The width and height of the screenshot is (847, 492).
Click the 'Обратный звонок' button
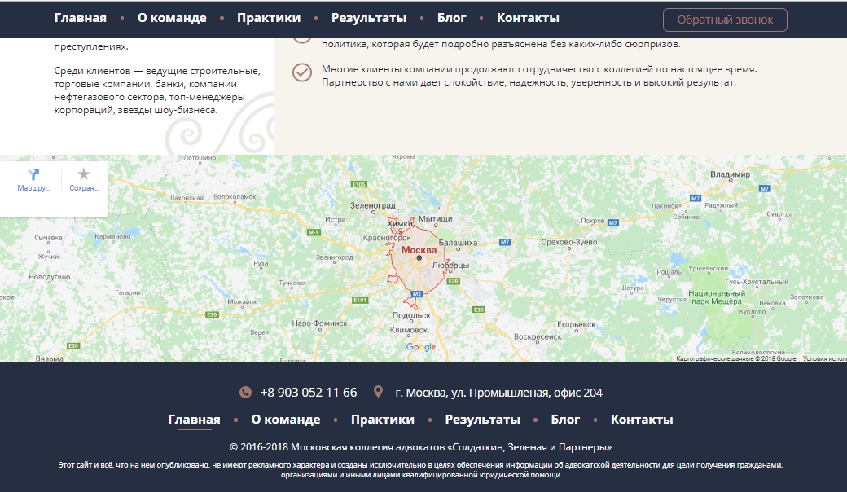click(x=725, y=20)
